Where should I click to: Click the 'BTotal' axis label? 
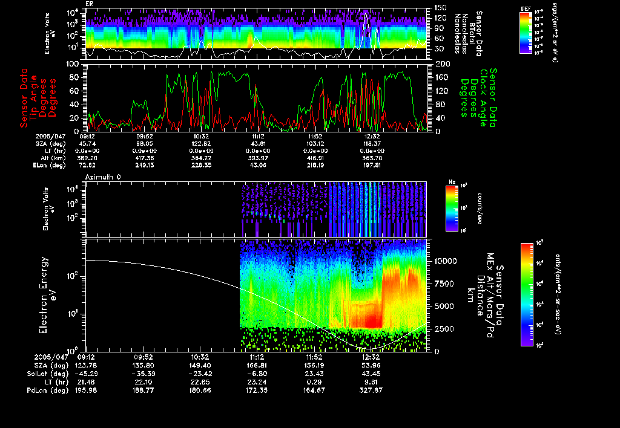tap(472, 33)
